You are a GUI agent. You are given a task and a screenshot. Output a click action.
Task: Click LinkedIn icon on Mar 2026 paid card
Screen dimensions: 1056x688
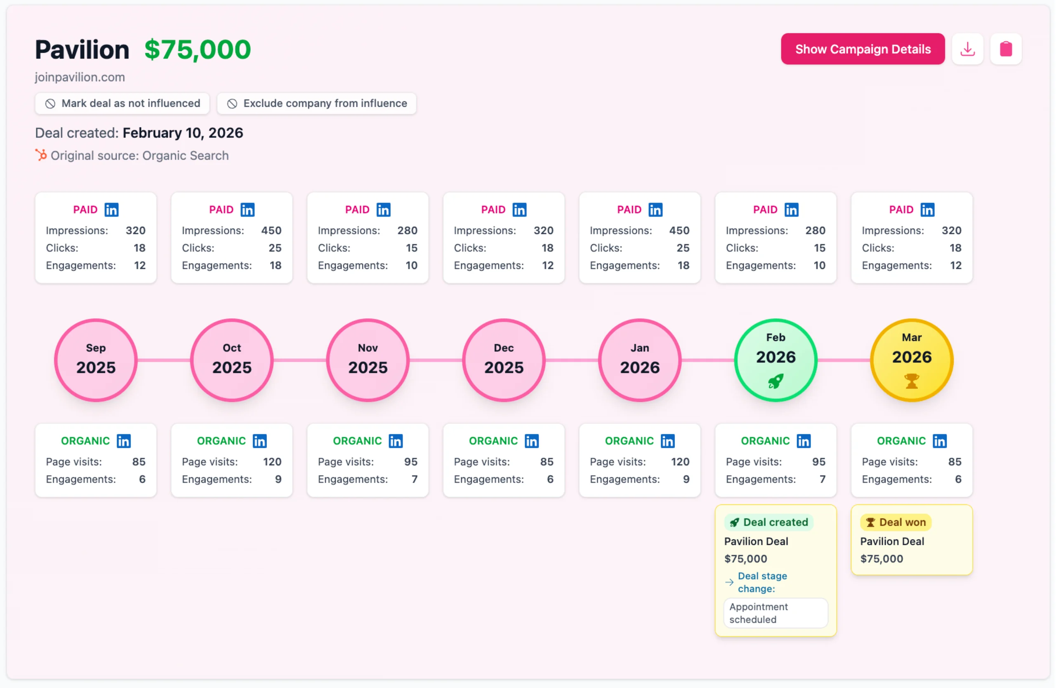927,210
